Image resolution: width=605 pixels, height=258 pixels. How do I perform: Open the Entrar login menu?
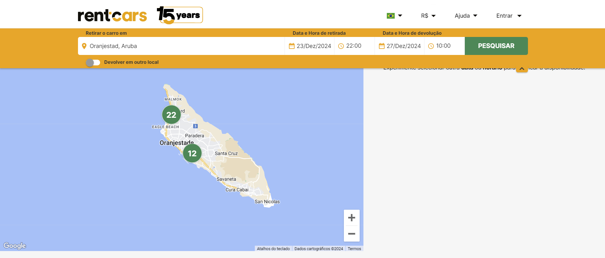508,16
